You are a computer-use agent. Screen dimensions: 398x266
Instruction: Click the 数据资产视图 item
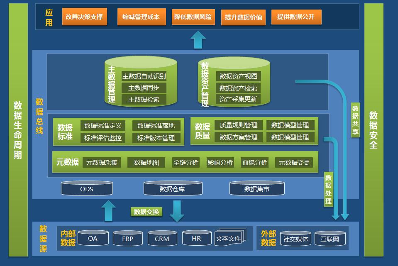pos(238,76)
